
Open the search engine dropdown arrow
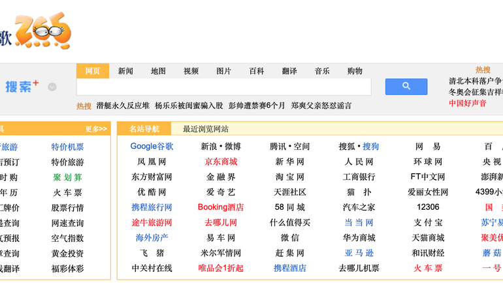[x=52, y=87]
